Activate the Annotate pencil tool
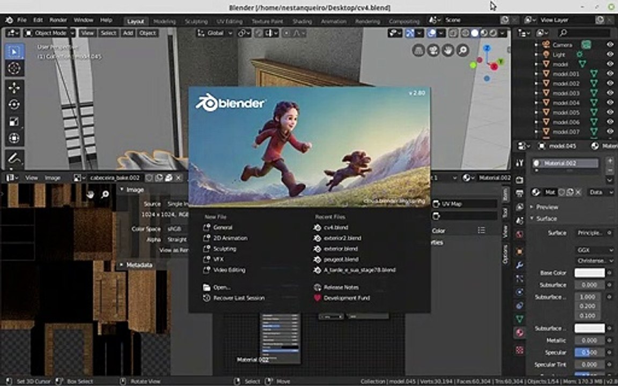This screenshot has width=618, height=386. (x=14, y=158)
